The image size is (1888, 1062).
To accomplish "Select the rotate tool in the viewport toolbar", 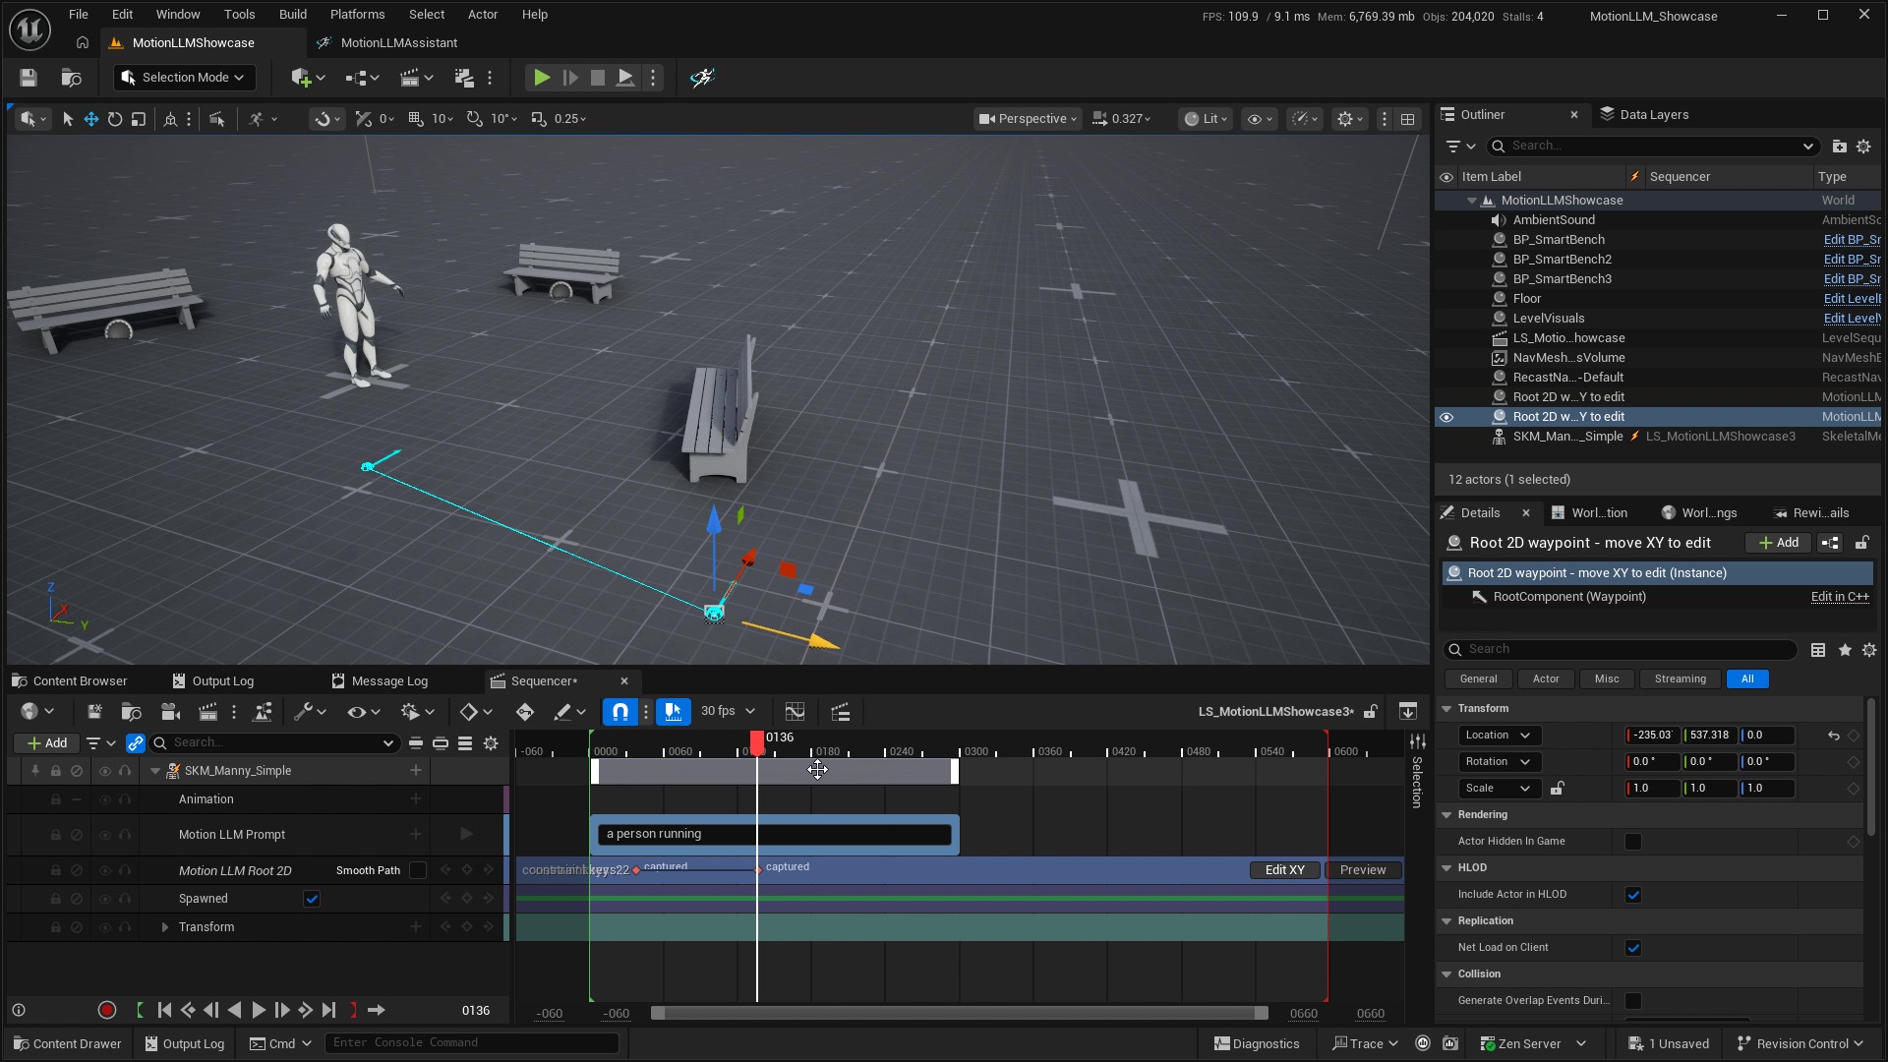I will 115,119.
